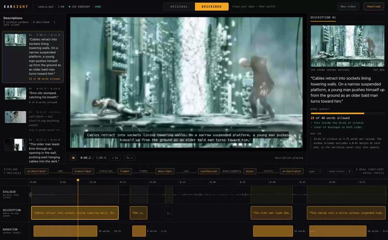
Task: Click the 'jobs' Kafka topic label
Action: point(60,171)
